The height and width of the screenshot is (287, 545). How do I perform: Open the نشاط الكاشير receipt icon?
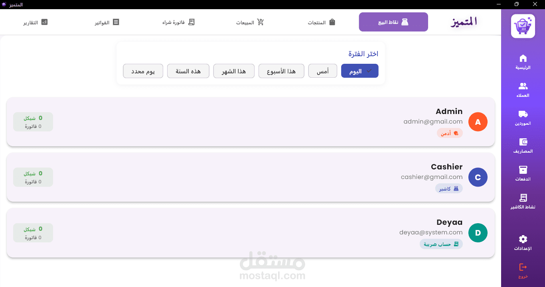coord(523,198)
